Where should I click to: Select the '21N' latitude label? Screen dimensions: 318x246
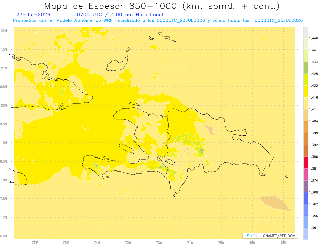[4, 68]
